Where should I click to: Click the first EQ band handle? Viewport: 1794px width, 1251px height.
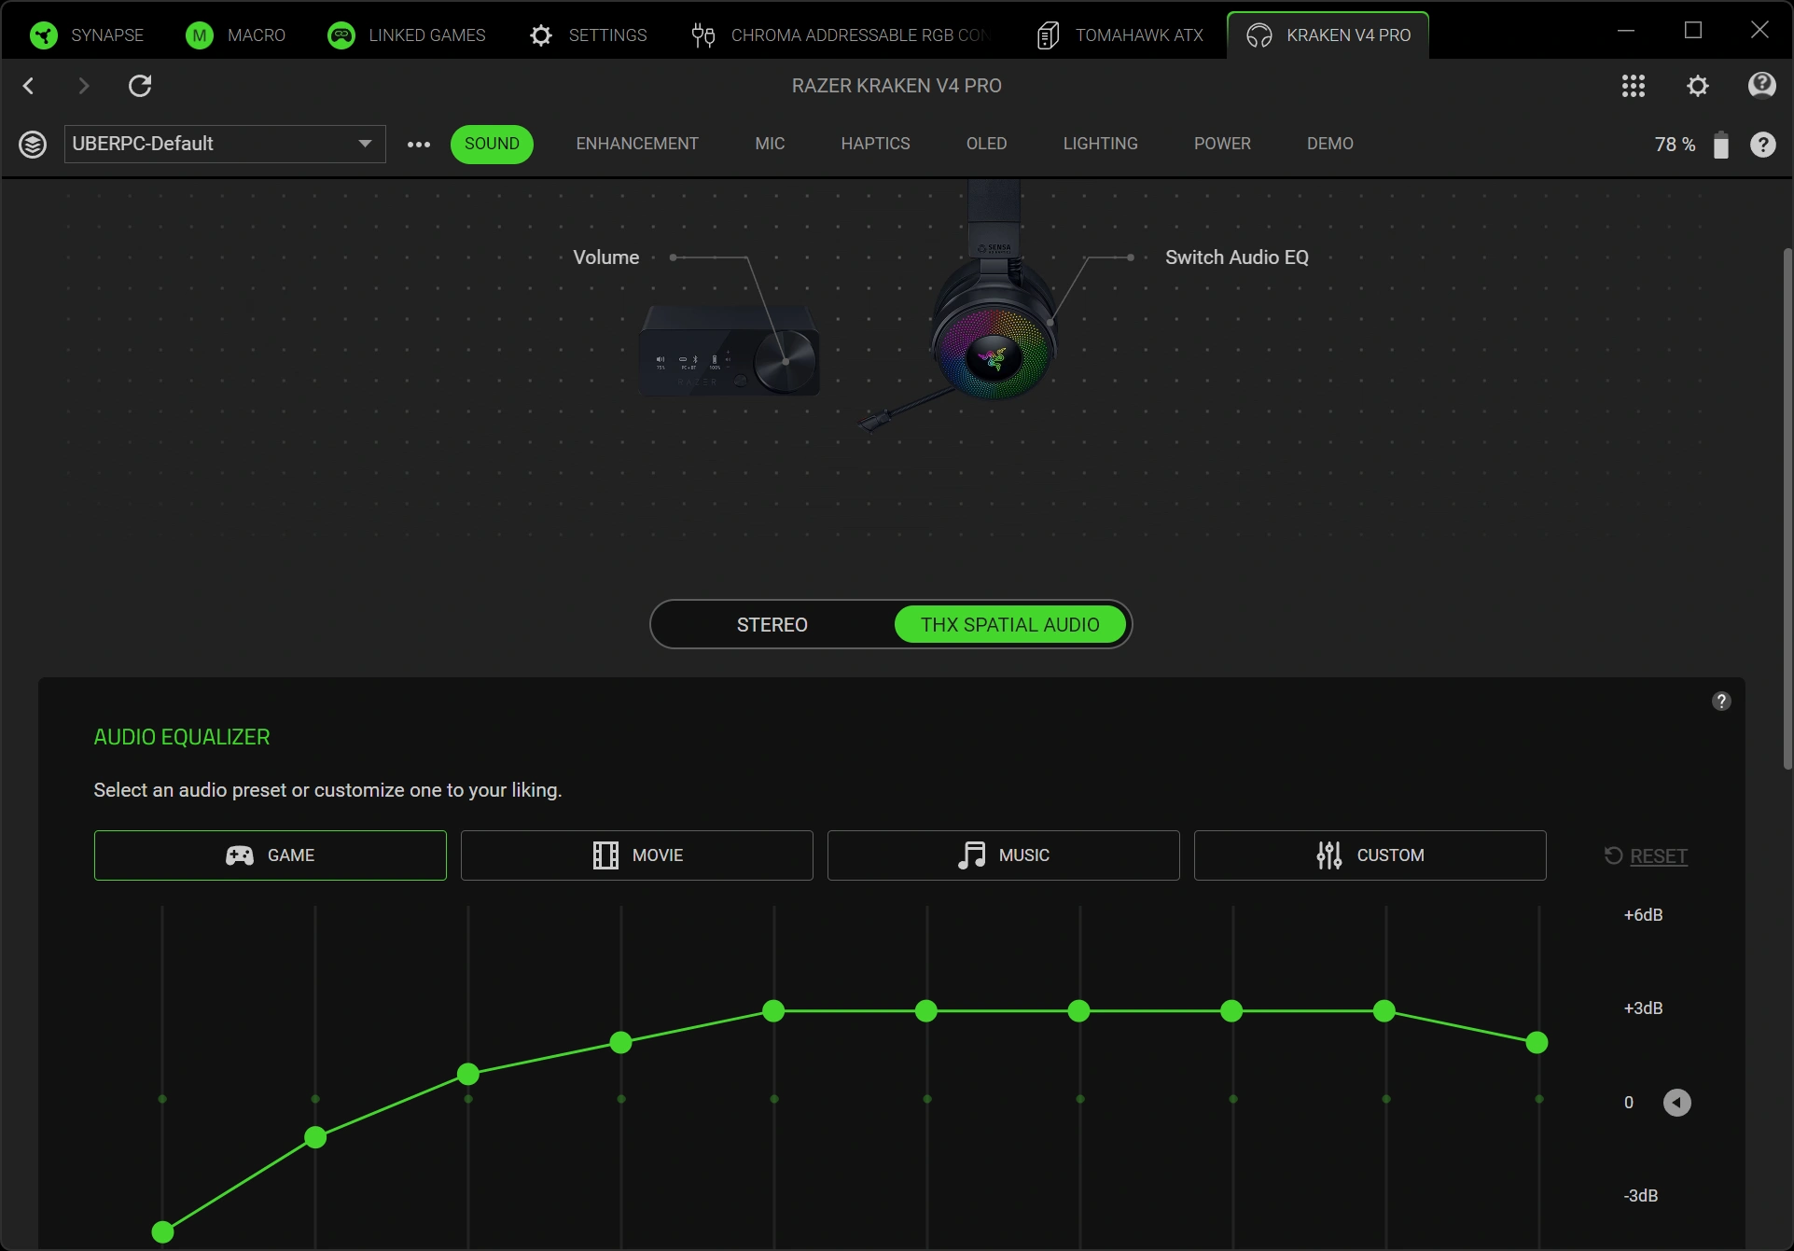162,1232
